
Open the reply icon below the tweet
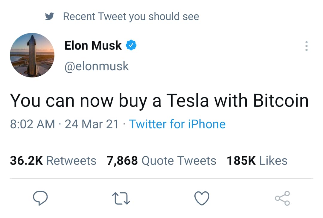click(41, 198)
